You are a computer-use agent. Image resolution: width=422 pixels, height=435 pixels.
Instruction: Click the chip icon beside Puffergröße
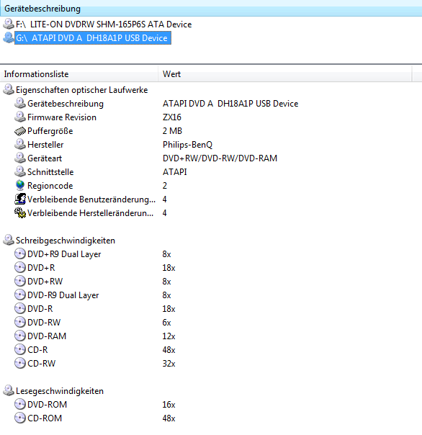20,131
